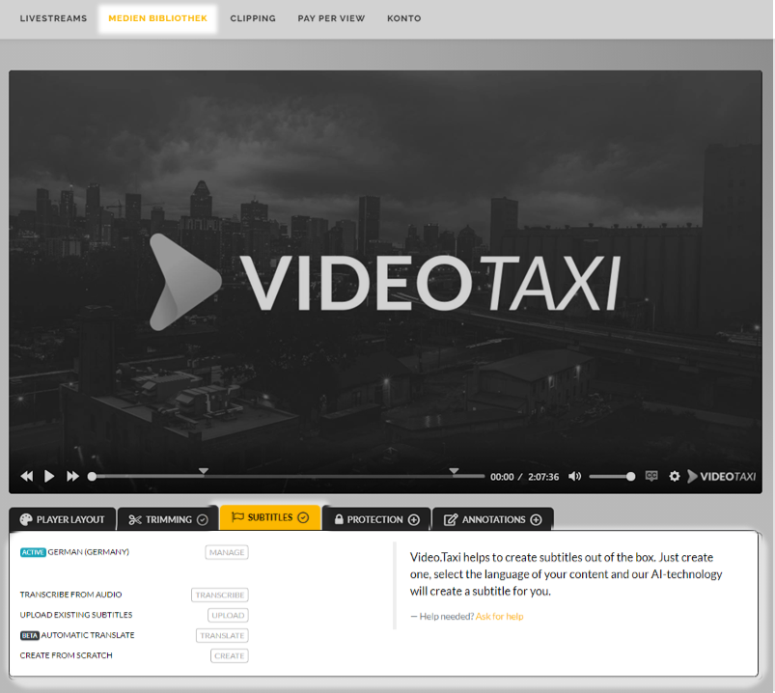Image resolution: width=775 pixels, height=693 pixels.
Task: Click the rewind playback icon
Action: pyautogui.click(x=27, y=476)
